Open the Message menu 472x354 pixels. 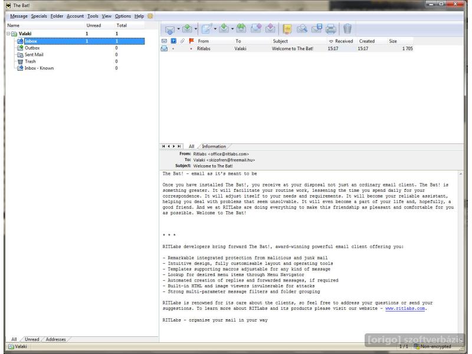19,16
